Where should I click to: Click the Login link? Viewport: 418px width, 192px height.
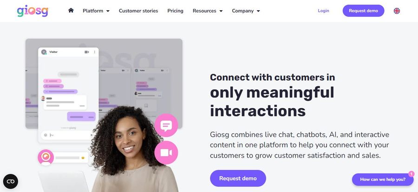click(x=323, y=11)
